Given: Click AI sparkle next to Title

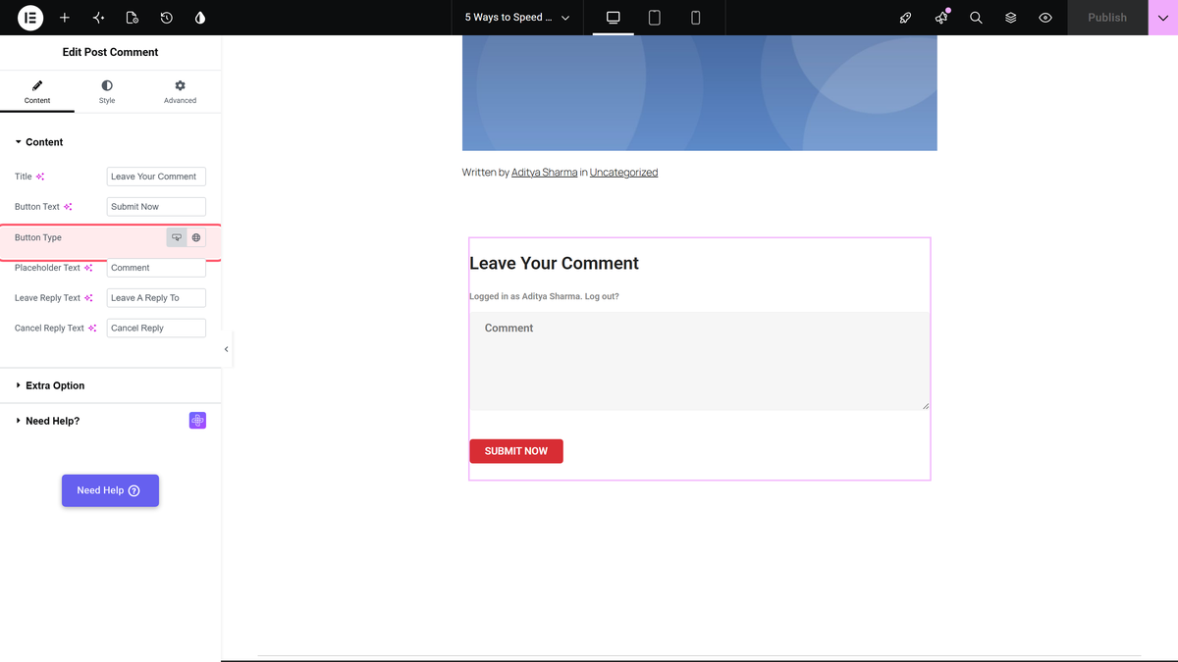Looking at the screenshot, I should pos(40,177).
